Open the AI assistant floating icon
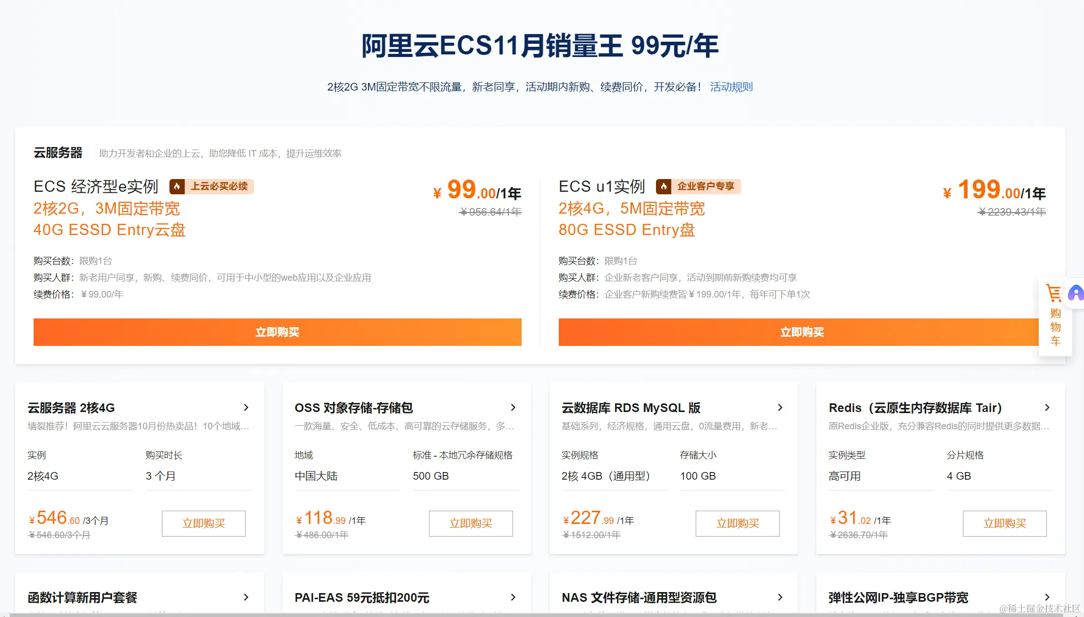Viewport: 1084px width, 617px height. tap(1076, 293)
